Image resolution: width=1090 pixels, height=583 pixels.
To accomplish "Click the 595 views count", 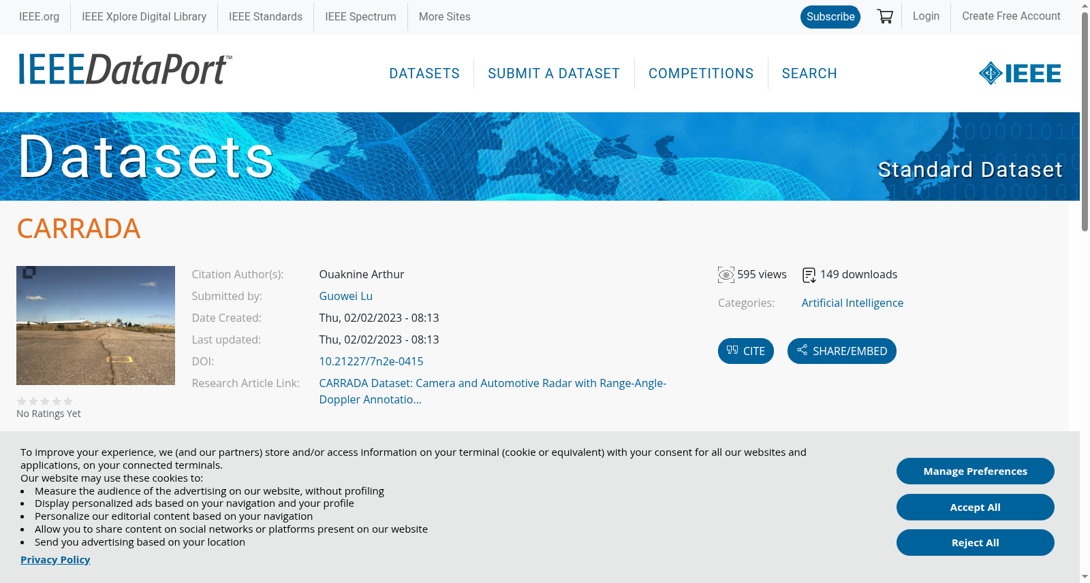I will (x=762, y=274).
